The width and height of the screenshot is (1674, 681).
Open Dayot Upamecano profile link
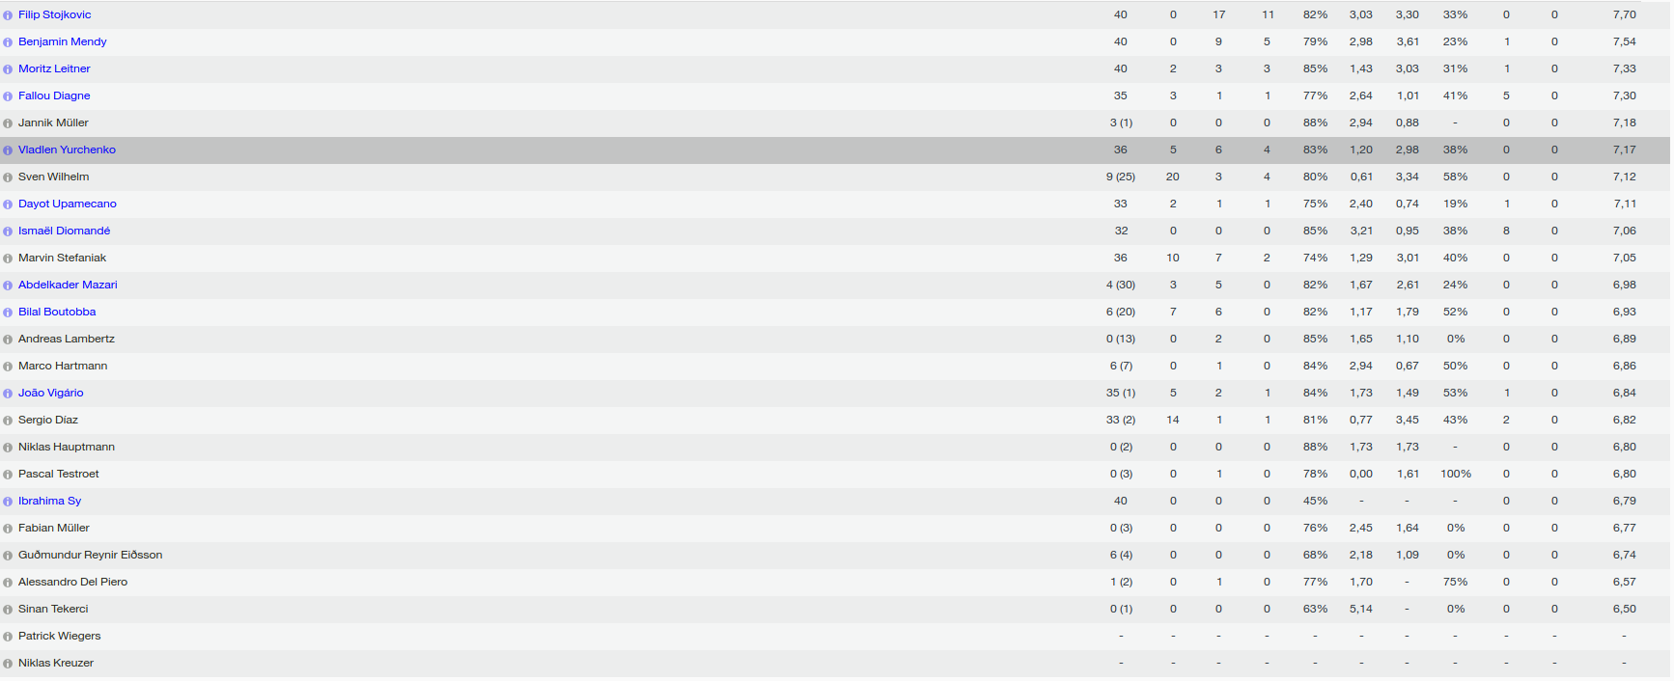[x=68, y=204]
